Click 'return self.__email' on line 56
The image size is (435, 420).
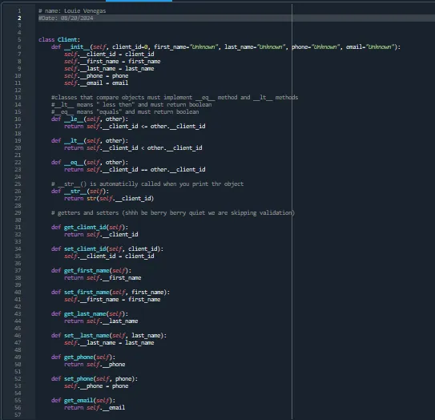(x=95, y=408)
